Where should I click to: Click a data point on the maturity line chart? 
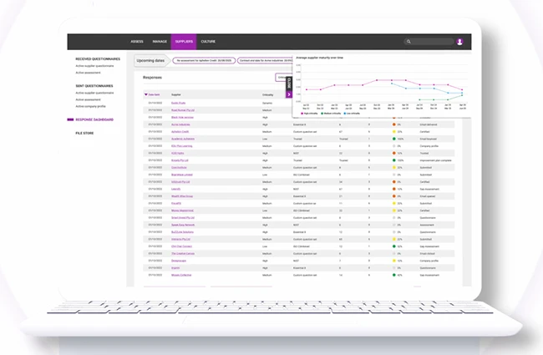point(378,80)
